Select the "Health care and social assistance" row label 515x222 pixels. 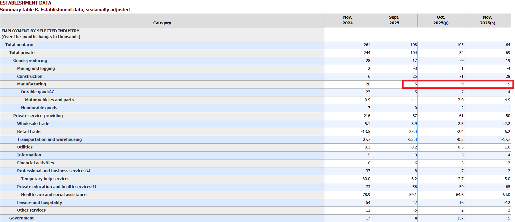point(54,195)
